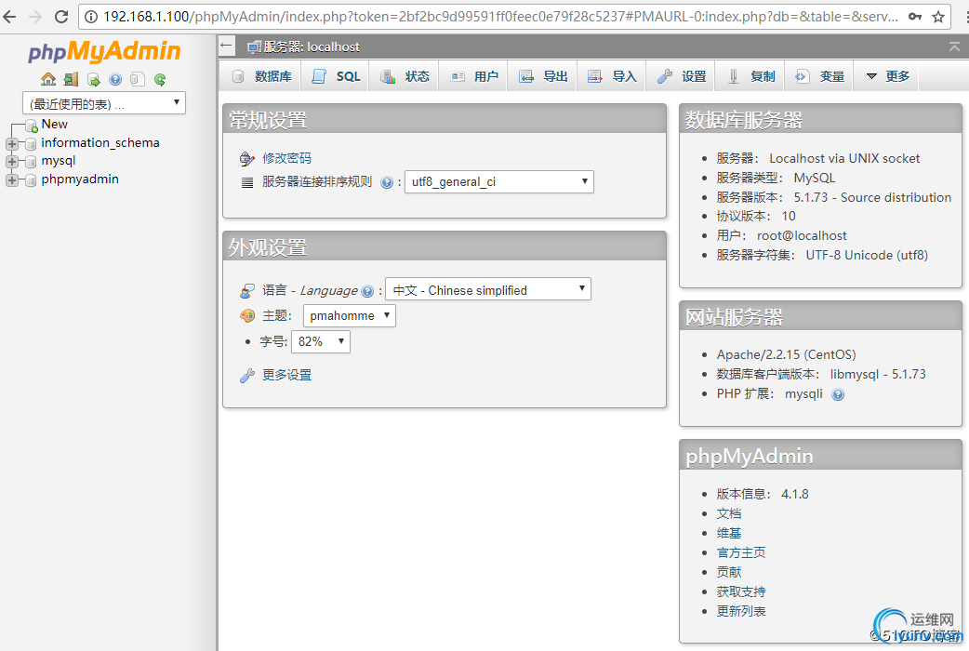The image size is (969, 651).
Task: Switch to the 复制 tab
Action: [750, 76]
